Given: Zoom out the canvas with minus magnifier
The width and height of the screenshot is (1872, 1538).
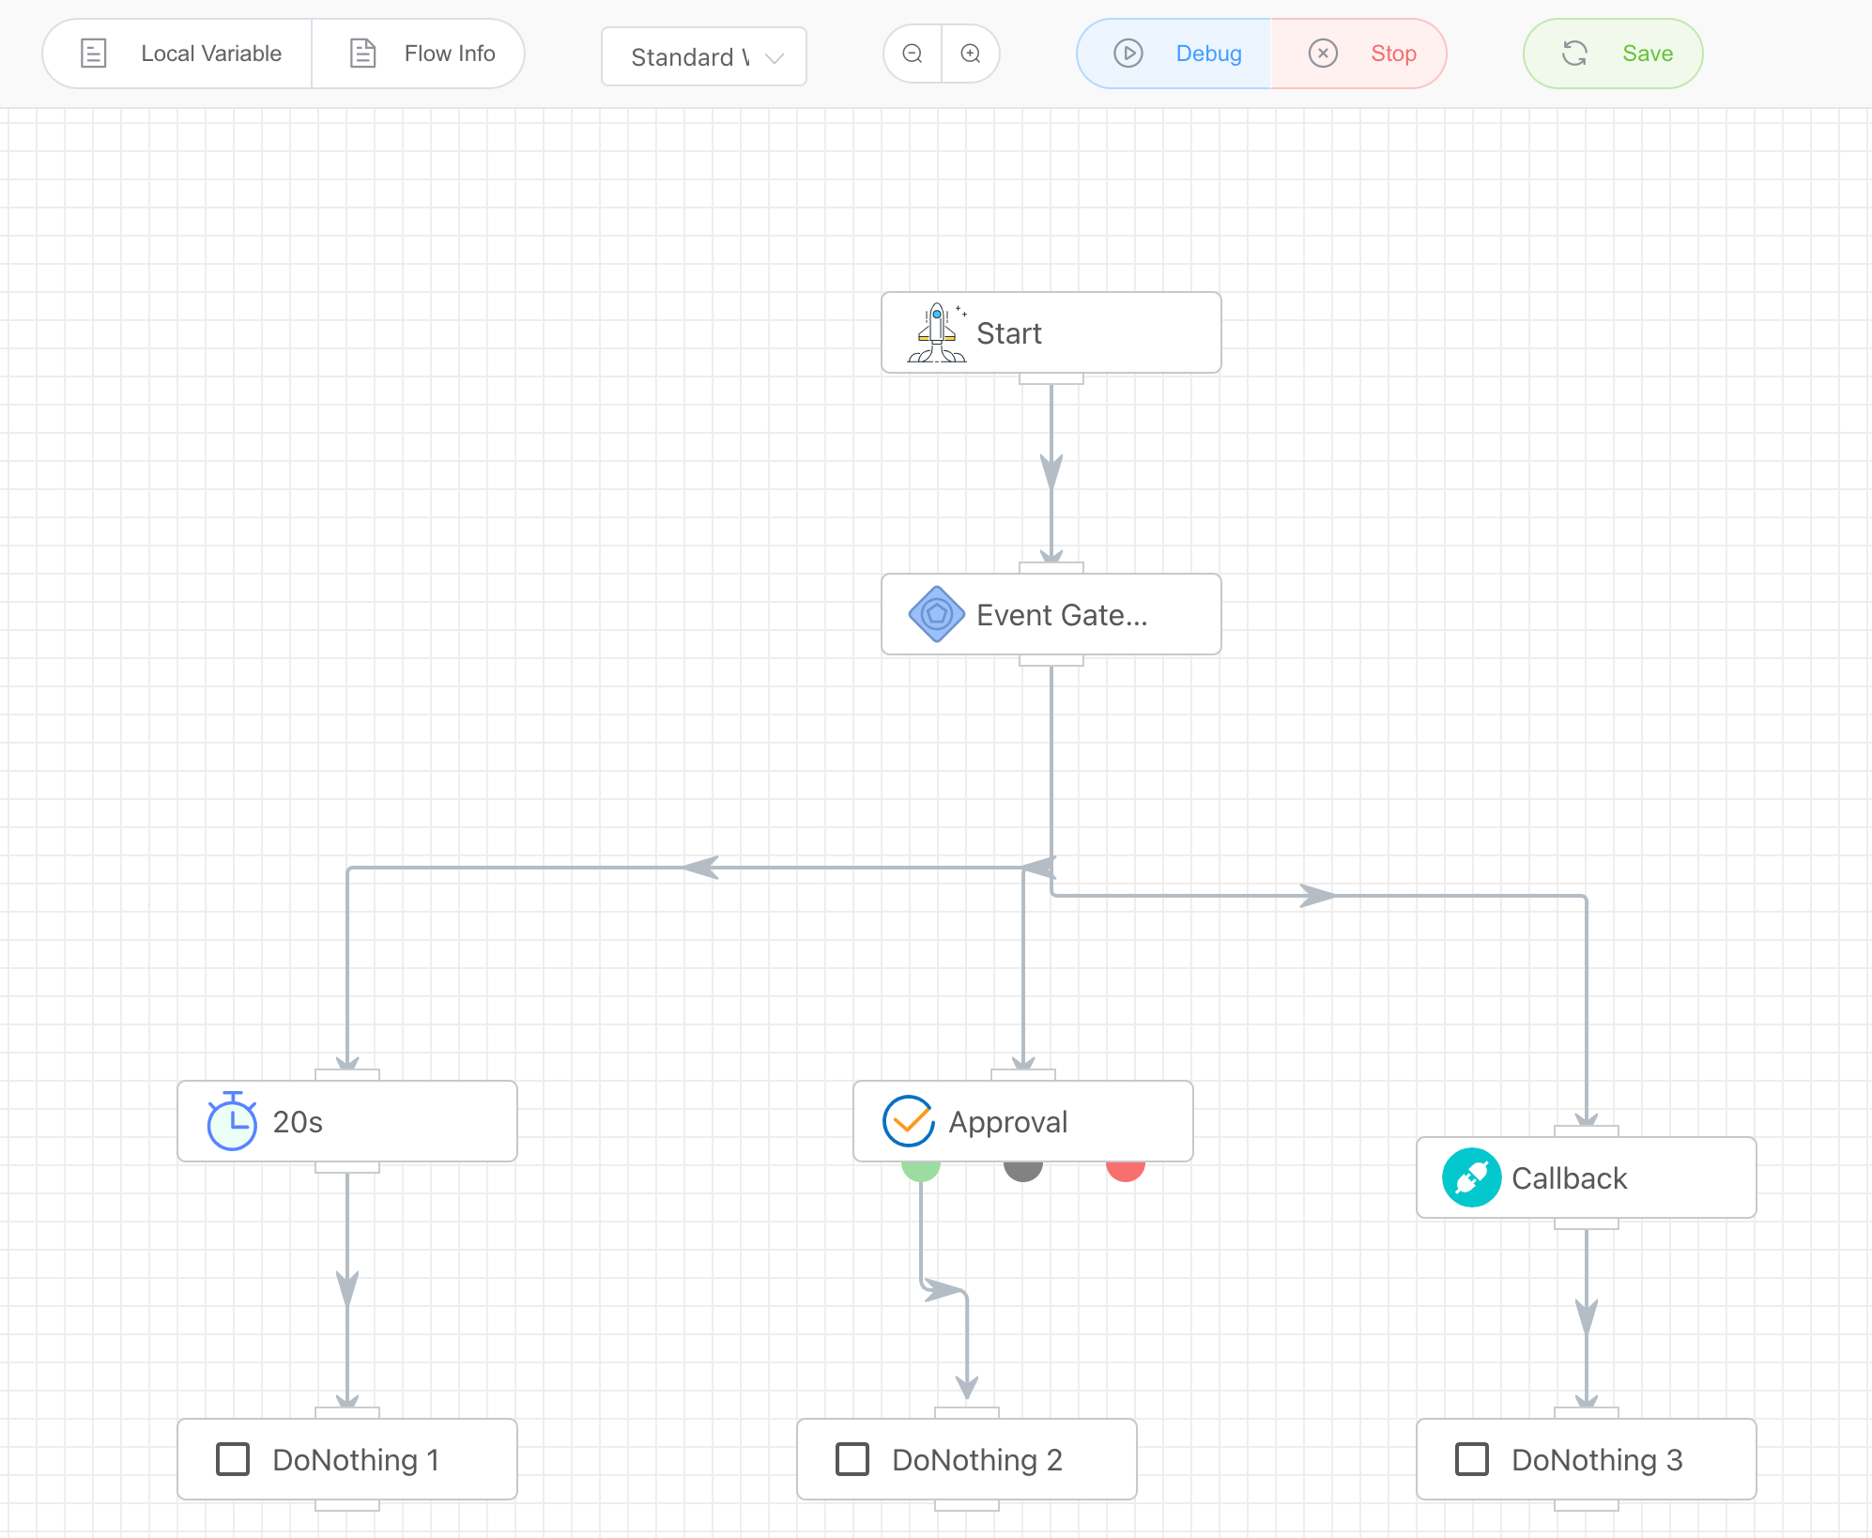Looking at the screenshot, I should (913, 54).
